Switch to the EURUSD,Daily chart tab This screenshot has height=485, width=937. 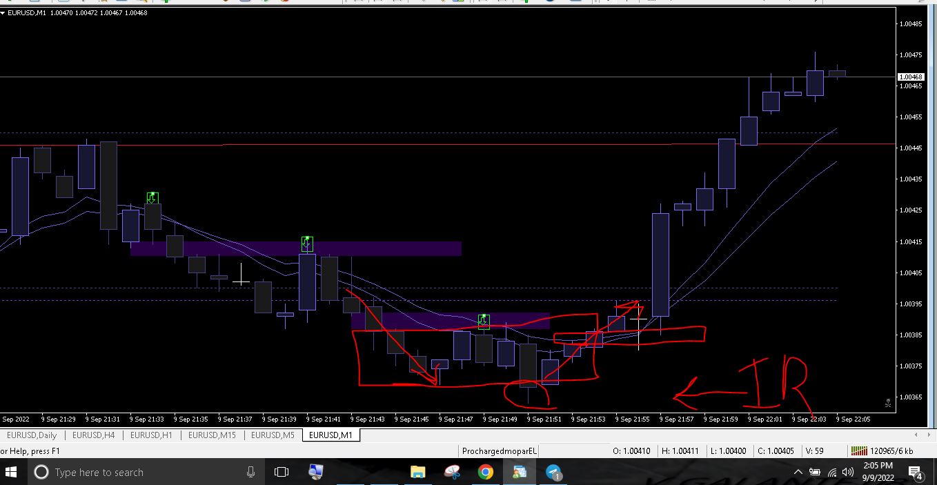pyautogui.click(x=32, y=435)
